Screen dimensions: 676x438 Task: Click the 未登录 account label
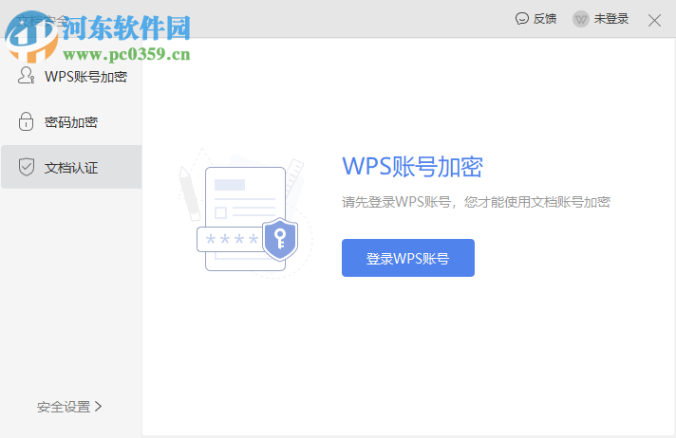pyautogui.click(x=610, y=19)
